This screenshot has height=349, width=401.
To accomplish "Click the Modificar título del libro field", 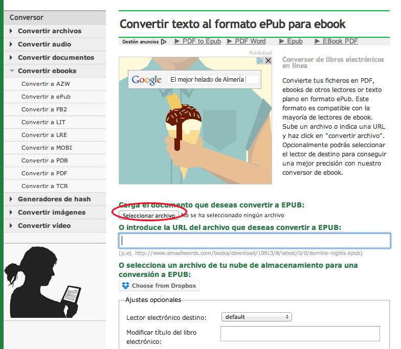I will (x=300, y=334).
